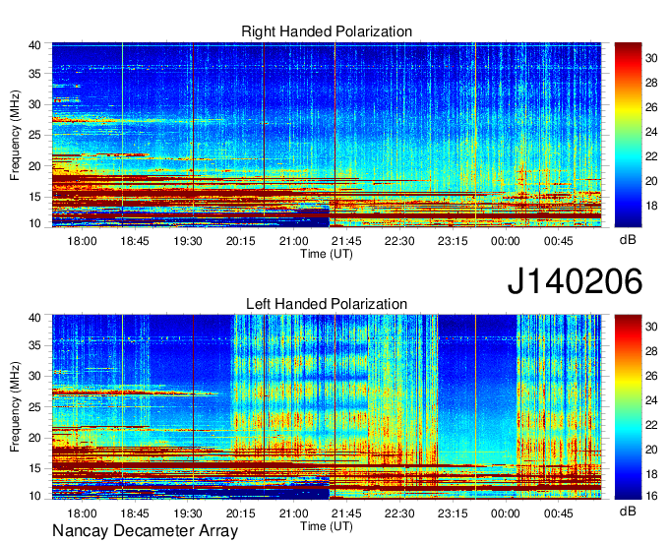Click 10 MHz tick on Right Handed frequency axis
This screenshot has width=669, height=543.
click(x=34, y=223)
